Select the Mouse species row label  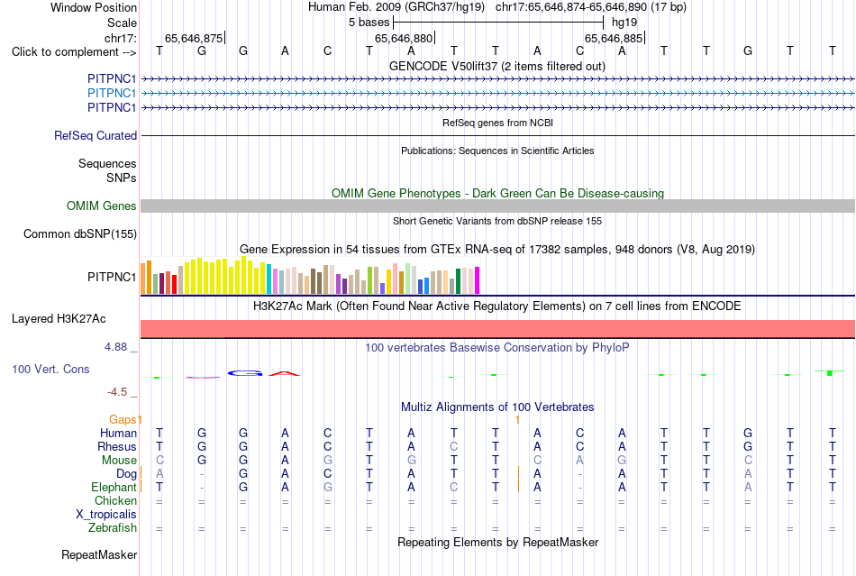click(119, 461)
